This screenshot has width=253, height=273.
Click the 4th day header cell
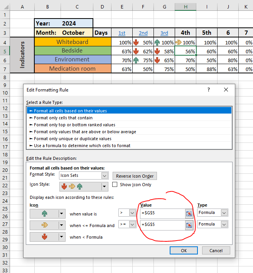(186, 32)
